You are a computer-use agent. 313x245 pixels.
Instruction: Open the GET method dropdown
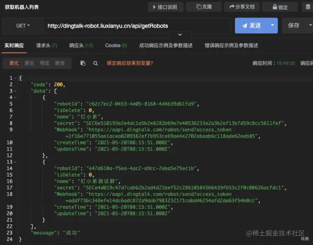23,26
